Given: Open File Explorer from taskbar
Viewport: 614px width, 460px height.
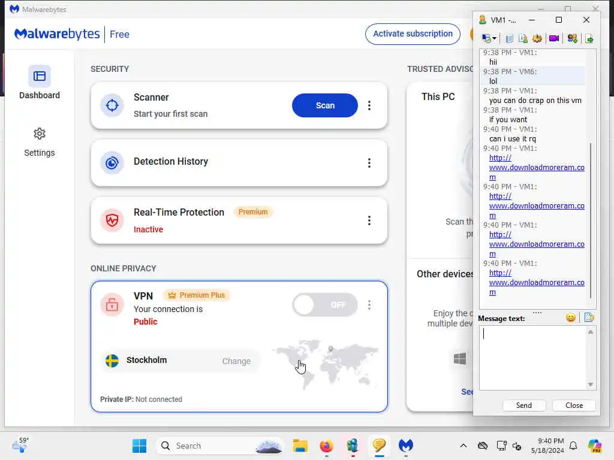Looking at the screenshot, I should click(x=300, y=446).
